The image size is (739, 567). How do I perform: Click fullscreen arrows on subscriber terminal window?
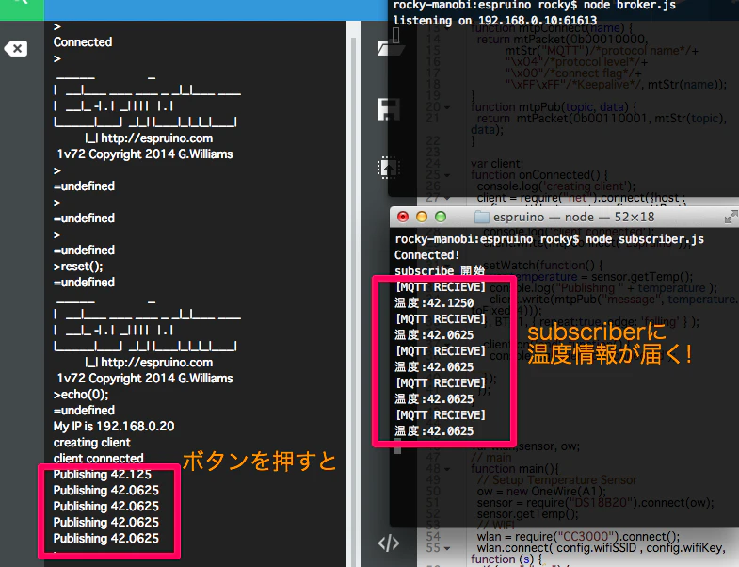point(730,217)
